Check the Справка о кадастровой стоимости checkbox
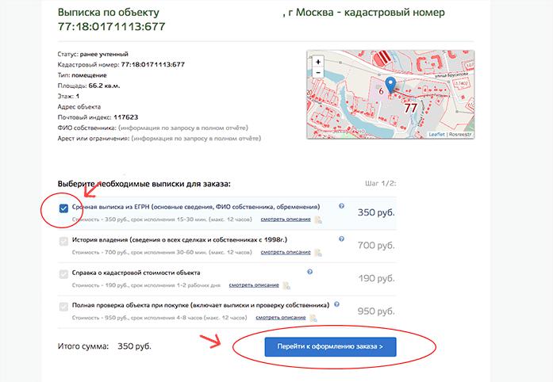Image resolution: width=553 pixels, height=382 pixels. [63, 274]
